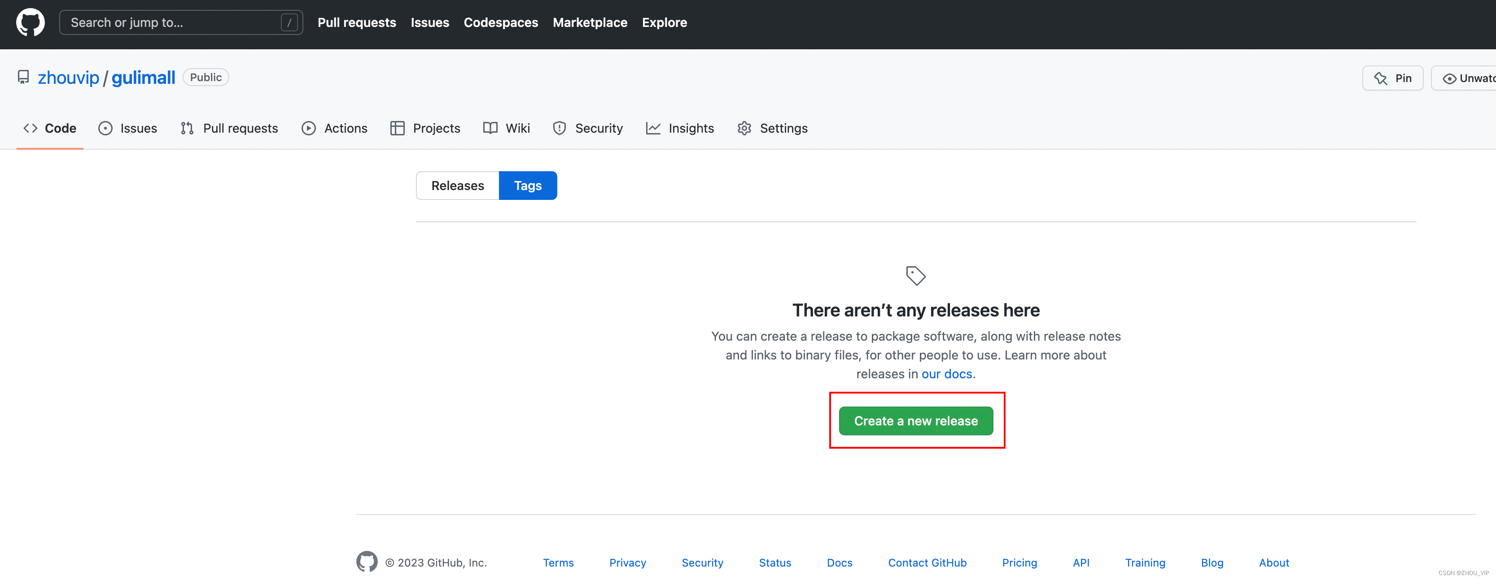The width and height of the screenshot is (1496, 580).
Task: Go to Marketplace in top navigation
Action: coord(590,22)
